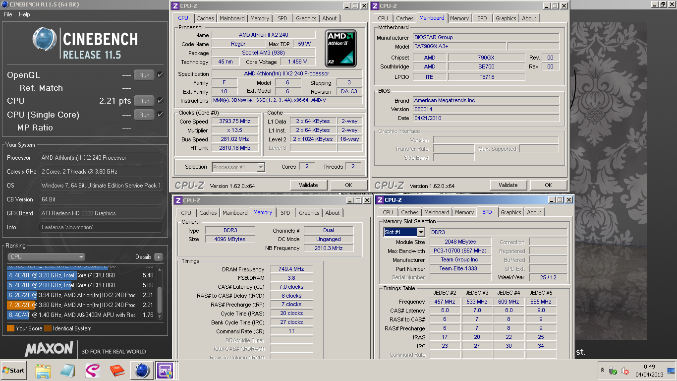This screenshot has width=677, height=381.
Task: Switch to SPD tab in the Mainboard window
Action: (x=482, y=18)
